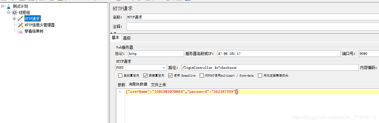Click the HTTP请求 panel title

pos(123,9)
